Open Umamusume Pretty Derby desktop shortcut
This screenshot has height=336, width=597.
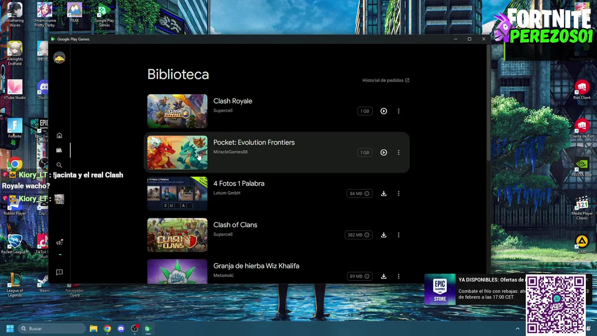(45, 15)
